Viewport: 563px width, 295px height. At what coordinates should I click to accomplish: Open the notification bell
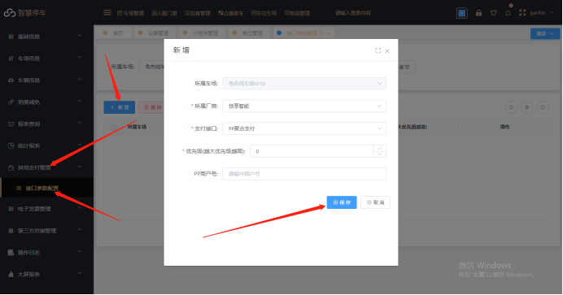[508, 13]
